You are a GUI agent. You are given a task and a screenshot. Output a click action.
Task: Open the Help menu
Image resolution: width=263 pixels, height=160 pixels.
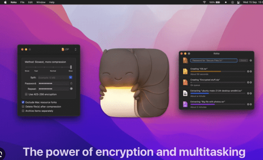coord(52,2)
